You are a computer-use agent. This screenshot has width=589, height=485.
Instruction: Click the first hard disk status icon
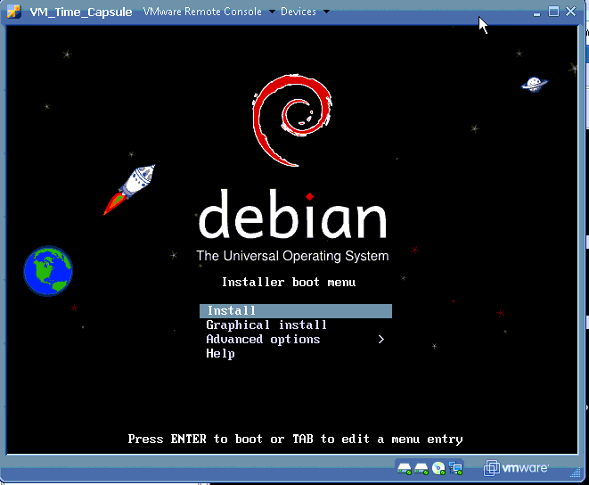pyautogui.click(x=405, y=468)
